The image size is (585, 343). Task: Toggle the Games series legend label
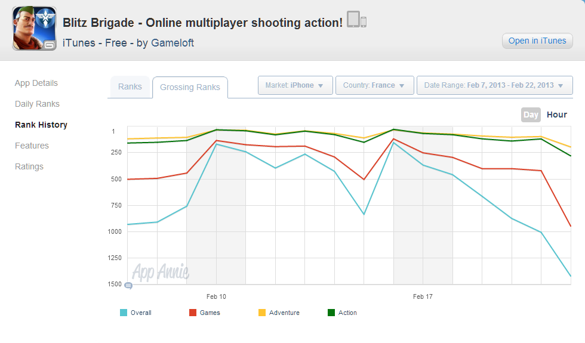[x=210, y=313]
